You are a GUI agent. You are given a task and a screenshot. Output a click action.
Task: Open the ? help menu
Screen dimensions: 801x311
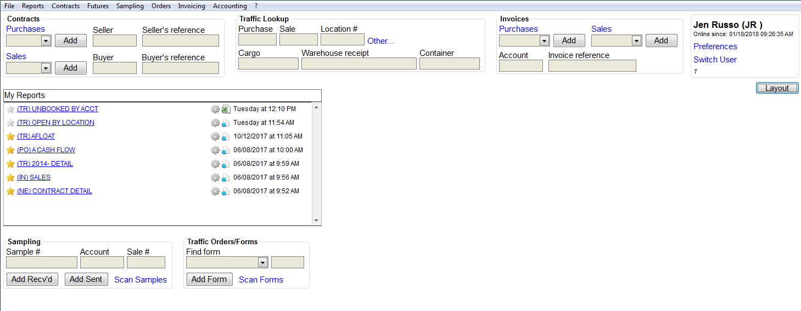tap(256, 6)
